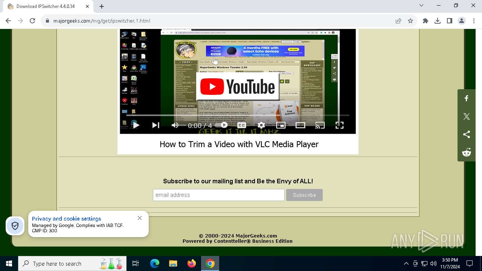Bookmark this page with star
This screenshot has width=482, height=271.
point(410,21)
